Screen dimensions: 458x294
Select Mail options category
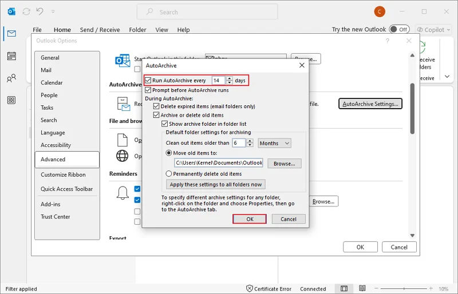(67, 70)
